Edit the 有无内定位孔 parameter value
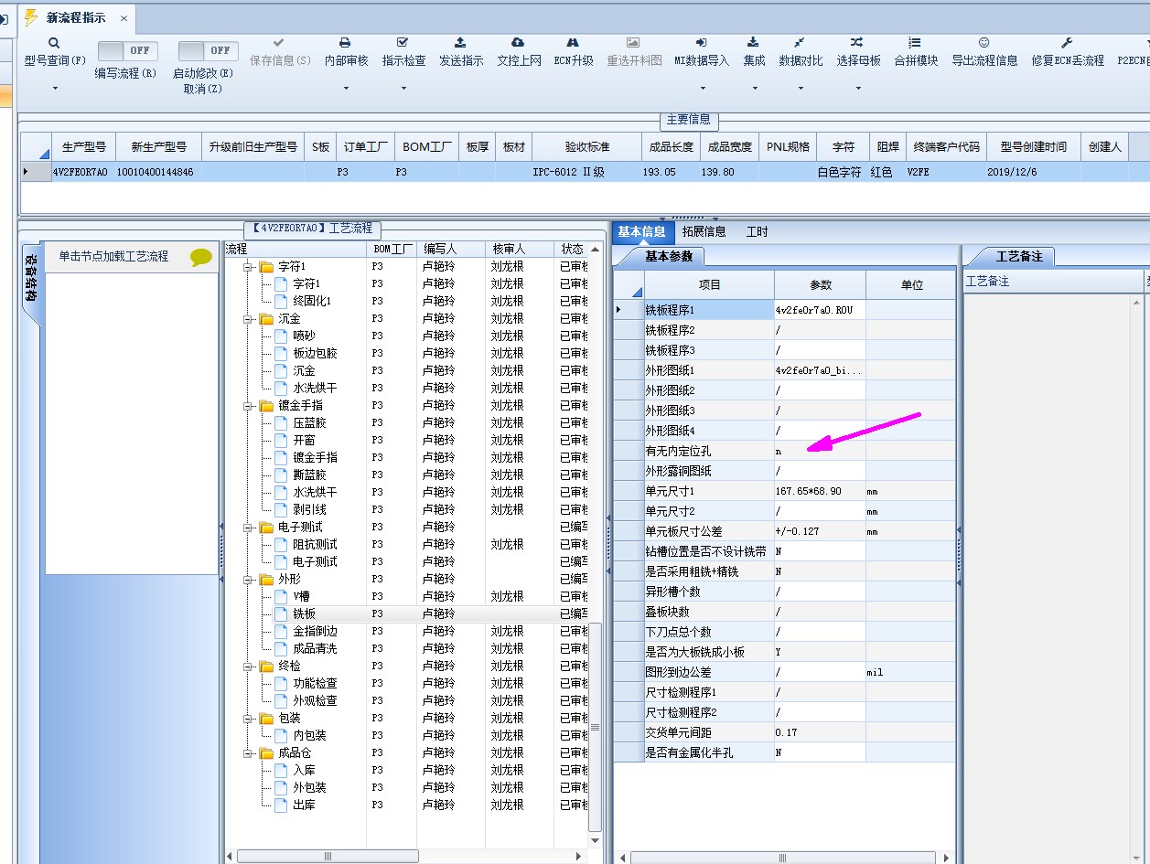1150x864 pixels. pyautogui.click(x=820, y=451)
